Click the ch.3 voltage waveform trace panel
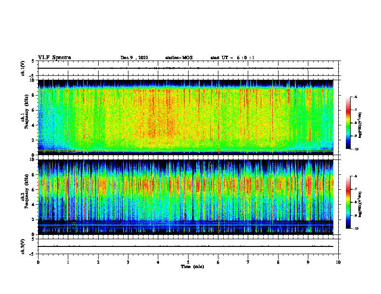The width and height of the screenshot is (381, 294). tap(188, 246)
